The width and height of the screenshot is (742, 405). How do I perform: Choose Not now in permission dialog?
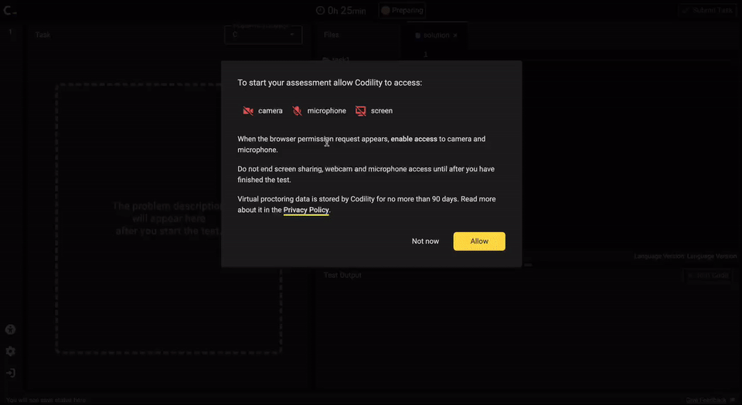pyautogui.click(x=425, y=241)
